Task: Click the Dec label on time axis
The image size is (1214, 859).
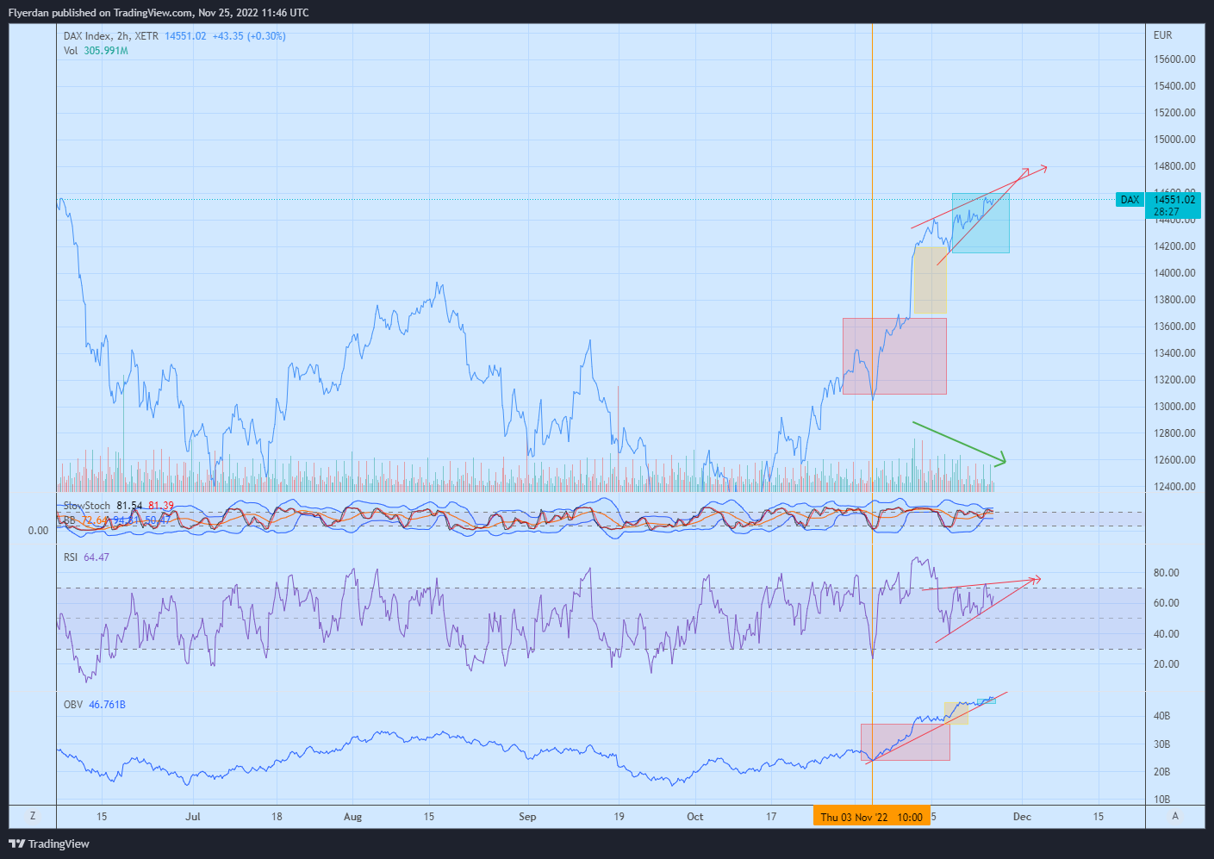Action: pos(1022,817)
